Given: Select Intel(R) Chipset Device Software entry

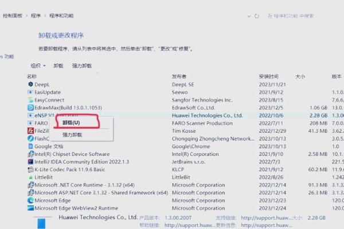Looking at the screenshot, I should click(x=72, y=154).
